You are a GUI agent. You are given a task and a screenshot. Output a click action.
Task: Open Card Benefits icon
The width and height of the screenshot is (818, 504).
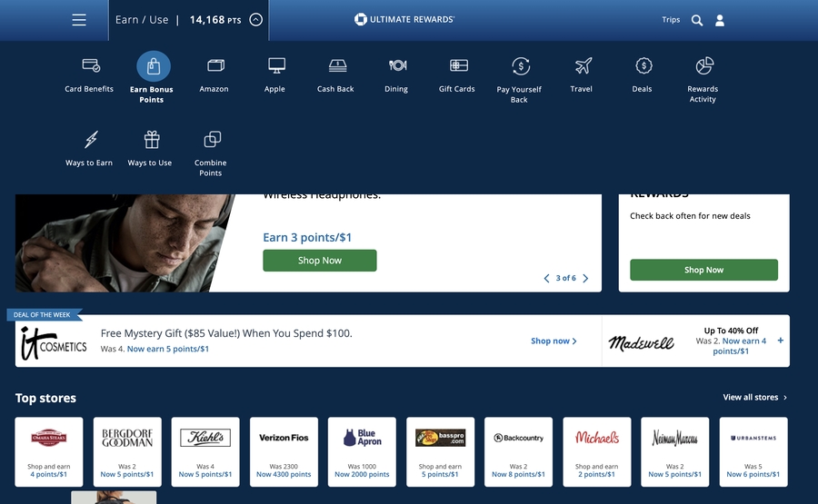click(90, 66)
